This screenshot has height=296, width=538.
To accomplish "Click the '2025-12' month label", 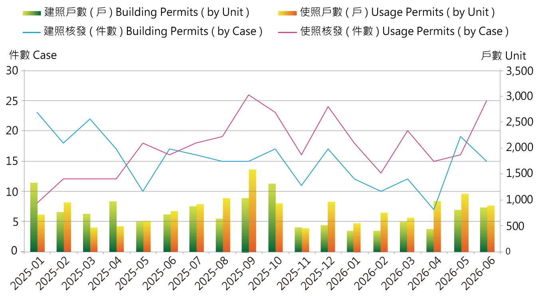I will (318, 273).
